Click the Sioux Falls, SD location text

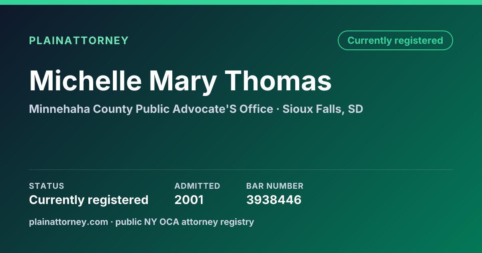tap(323, 109)
